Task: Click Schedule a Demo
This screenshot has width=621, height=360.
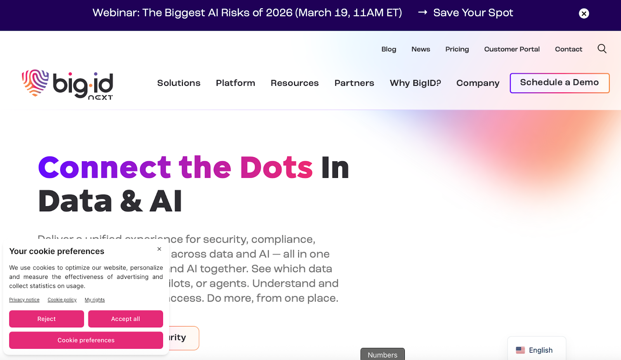Action: click(x=559, y=83)
